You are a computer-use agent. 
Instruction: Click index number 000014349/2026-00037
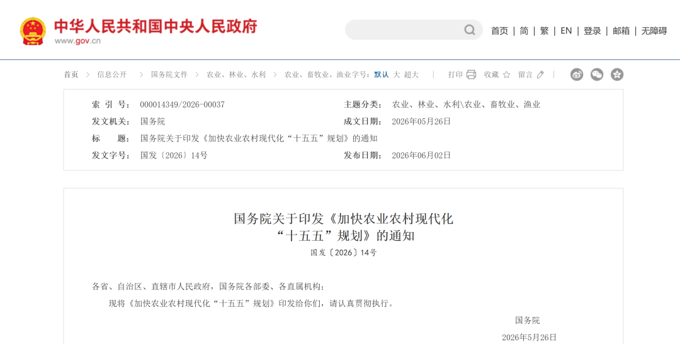[182, 104]
